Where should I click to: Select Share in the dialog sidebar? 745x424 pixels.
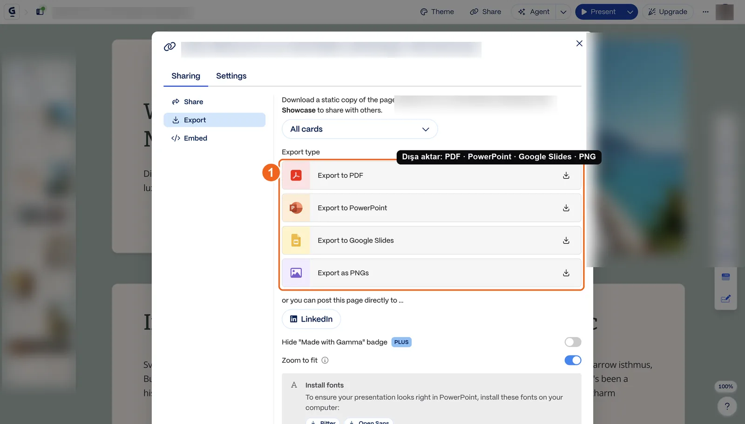point(214,102)
